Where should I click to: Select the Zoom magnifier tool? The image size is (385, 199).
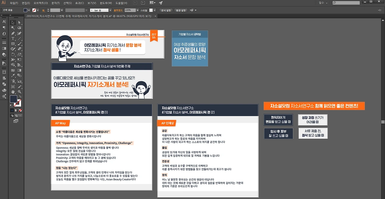point(20,92)
